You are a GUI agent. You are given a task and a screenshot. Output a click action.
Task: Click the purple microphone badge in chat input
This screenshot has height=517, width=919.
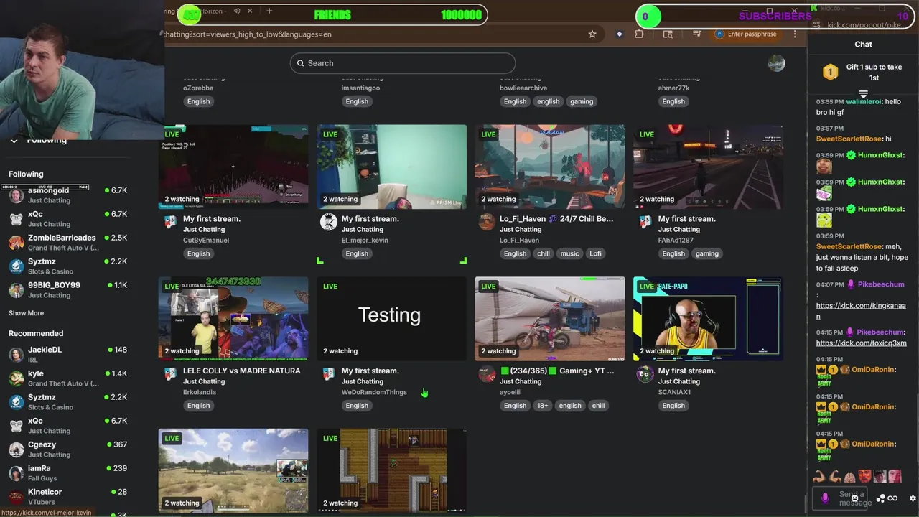tap(825, 498)
